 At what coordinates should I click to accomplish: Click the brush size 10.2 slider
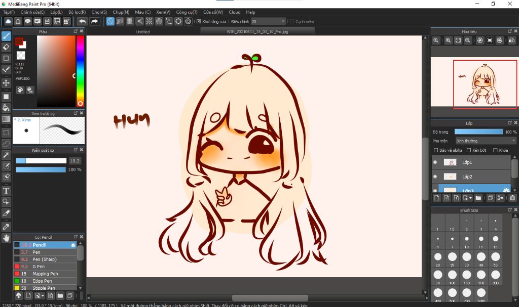click(41, 161)
